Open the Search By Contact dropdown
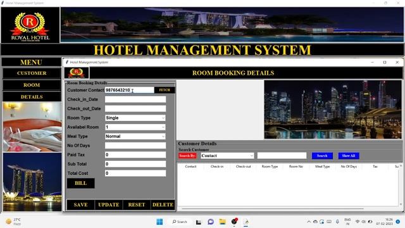 pyautogui.click(x=227, y=156)
